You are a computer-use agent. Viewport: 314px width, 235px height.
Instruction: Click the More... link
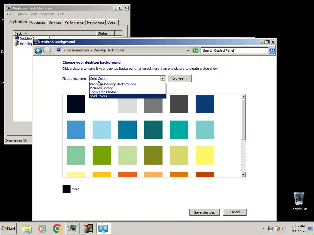[x=77, y=189]
